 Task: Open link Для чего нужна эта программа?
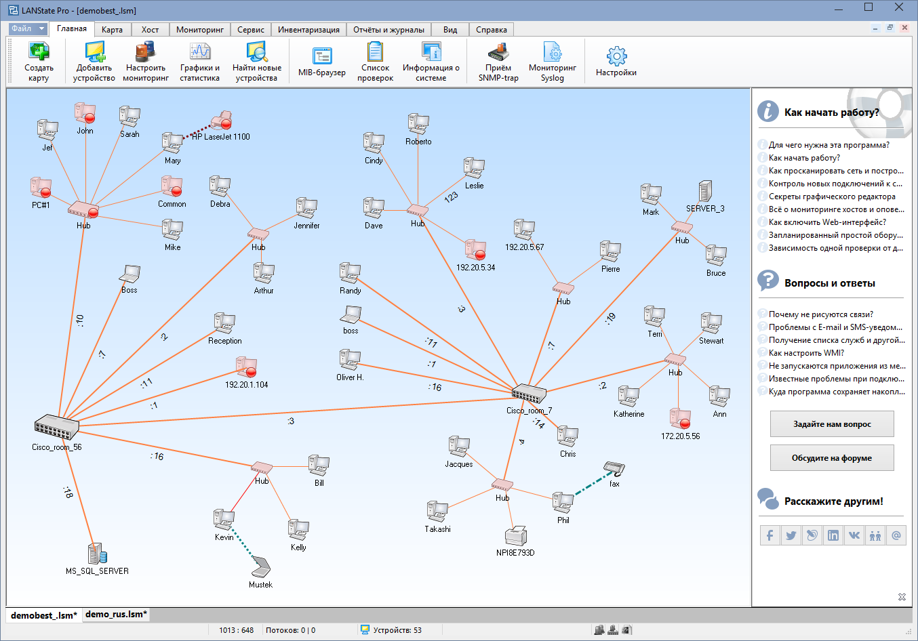(829, 144)
